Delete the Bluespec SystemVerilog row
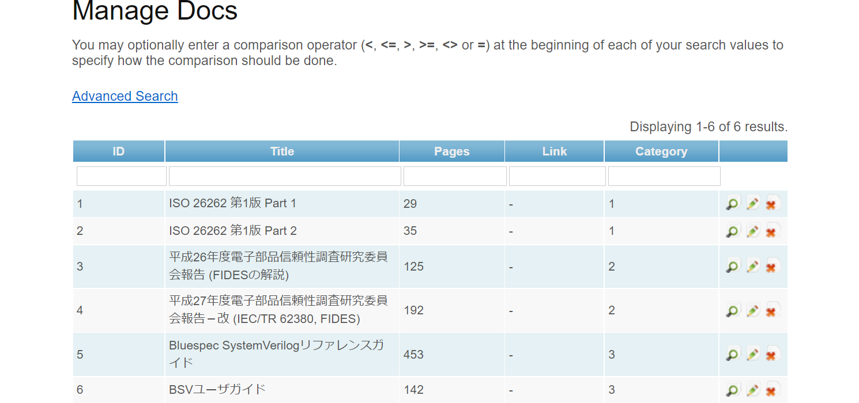 coord(771,355)
